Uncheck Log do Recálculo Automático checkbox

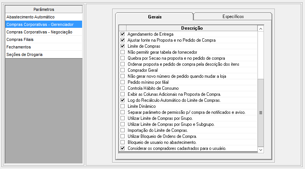click(122, 100)
